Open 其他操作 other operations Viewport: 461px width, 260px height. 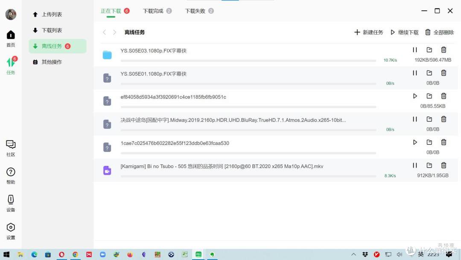[48, 62]
